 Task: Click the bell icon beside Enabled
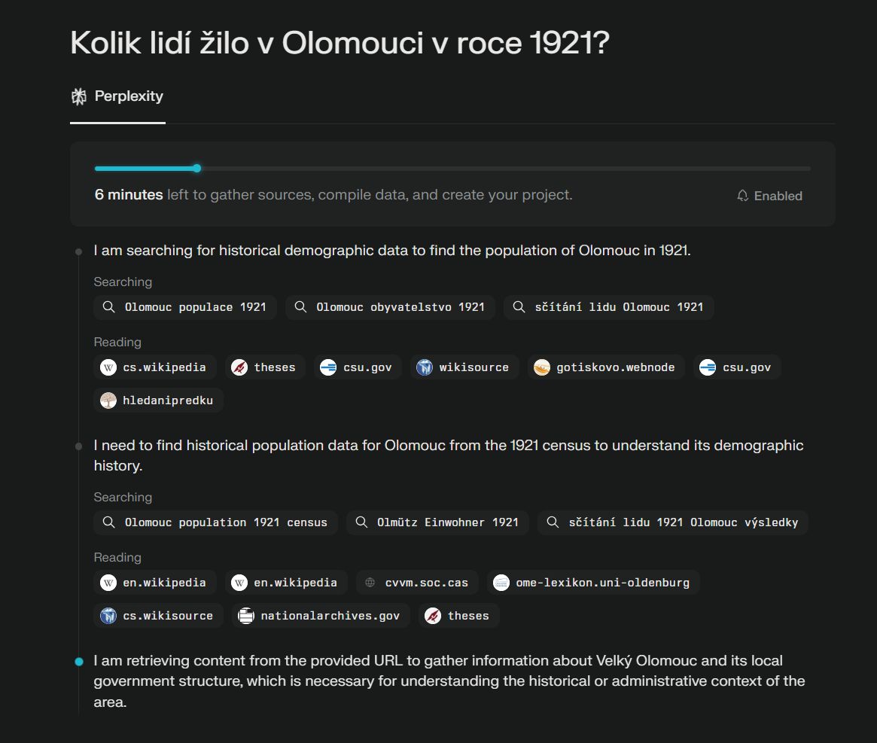coord(742,196)
